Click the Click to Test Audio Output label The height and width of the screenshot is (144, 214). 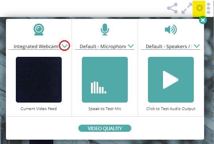(x=171, y=108)
